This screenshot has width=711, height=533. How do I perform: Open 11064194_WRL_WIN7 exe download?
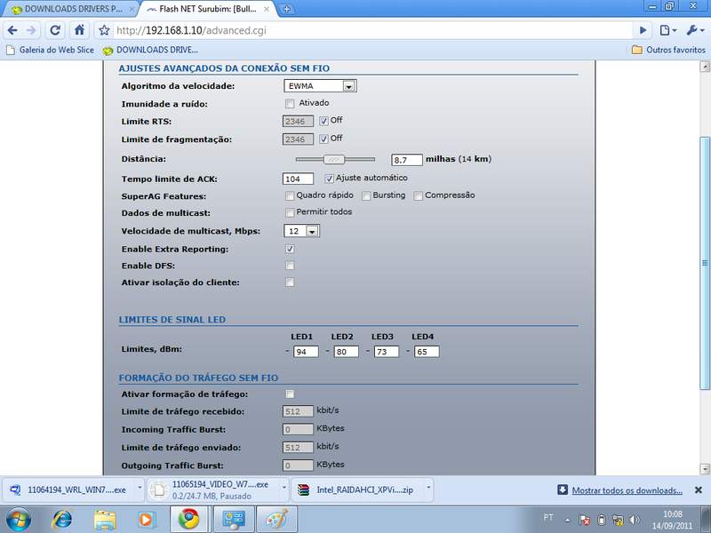(x=68, y=490)
